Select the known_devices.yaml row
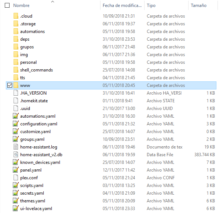The height and width of the screenshot is (213, 219). (x=111, y=162)
